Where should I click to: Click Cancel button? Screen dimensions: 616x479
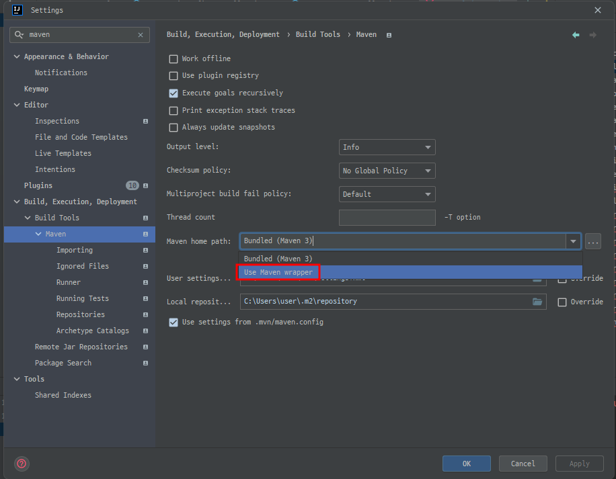click(523, 464)
